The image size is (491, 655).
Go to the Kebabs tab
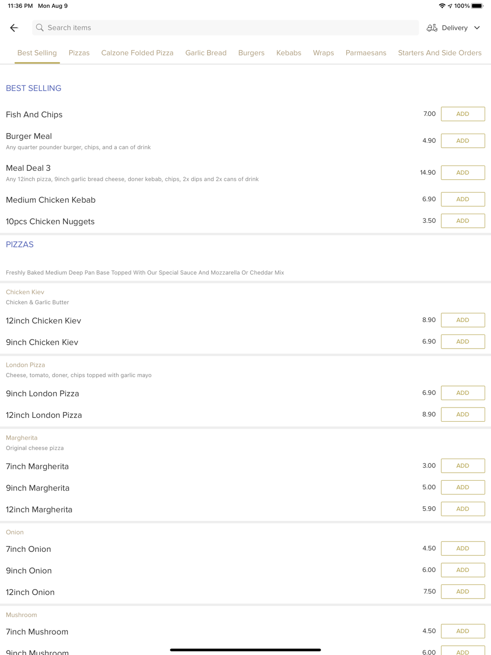pos(289,53)
